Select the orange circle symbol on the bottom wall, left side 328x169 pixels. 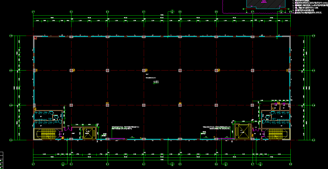141,138
